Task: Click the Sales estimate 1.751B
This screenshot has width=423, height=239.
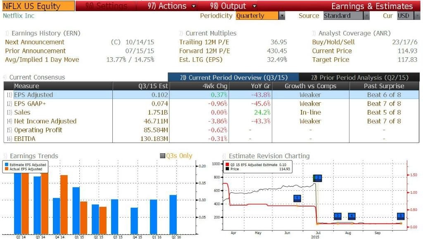Action: point(158,112)
